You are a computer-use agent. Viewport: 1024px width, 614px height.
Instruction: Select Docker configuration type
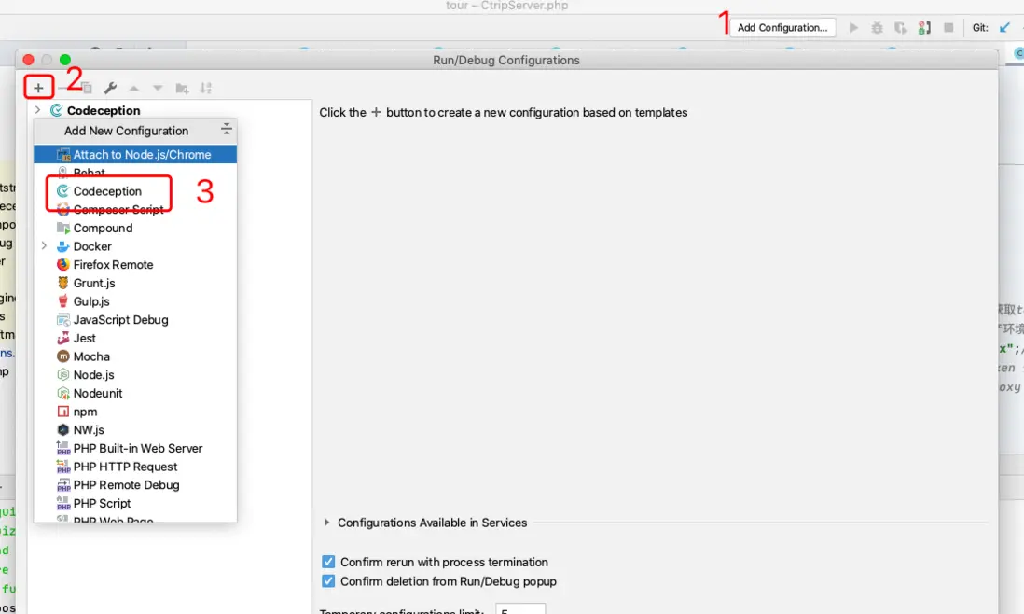pyautogui.click(x=135, y=246)
